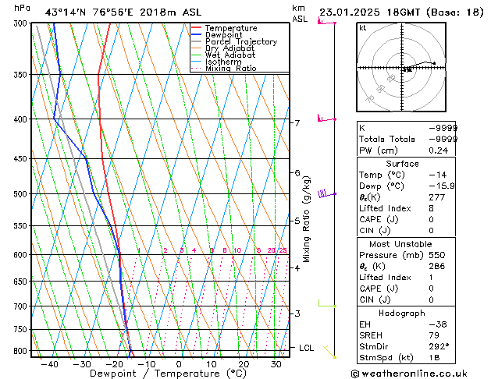Screen dimensions: 491x379
Task: Click the Temperature legend entry
Action: (x=231, y=28)
